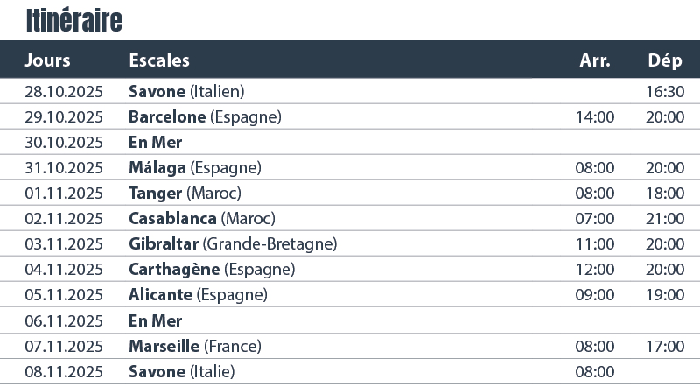Click the date 28.10.2025
This screenshot has width=700, height=387.
point(64,91)
